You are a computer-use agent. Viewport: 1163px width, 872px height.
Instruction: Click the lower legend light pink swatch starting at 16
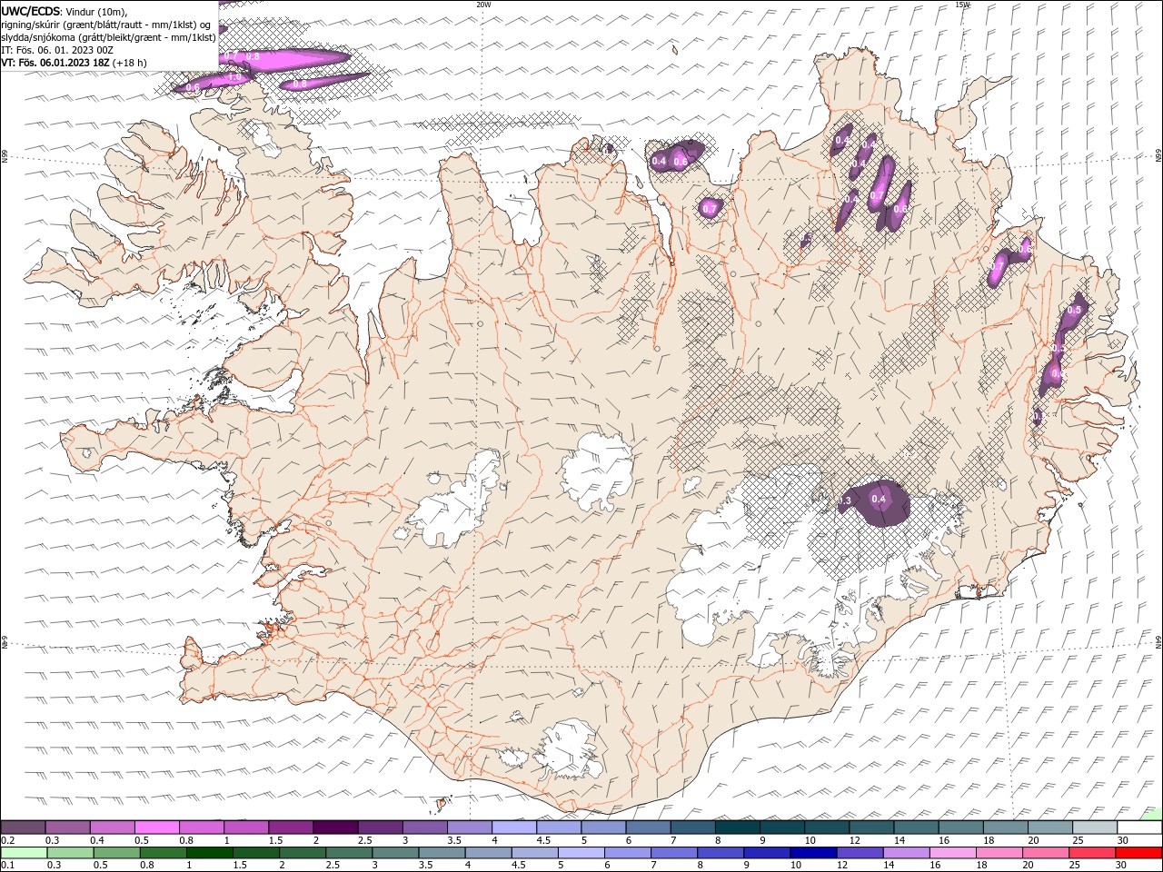(952, 853)
